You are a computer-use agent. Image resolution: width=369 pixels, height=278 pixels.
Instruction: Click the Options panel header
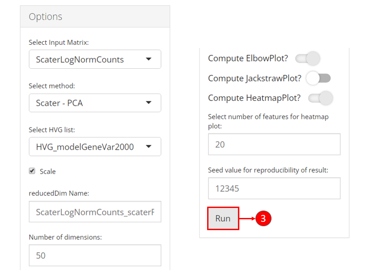[46, 16]
